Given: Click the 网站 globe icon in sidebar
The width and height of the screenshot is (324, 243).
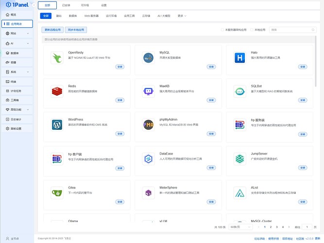Looking at the screenshot, I should coord(7,34).
